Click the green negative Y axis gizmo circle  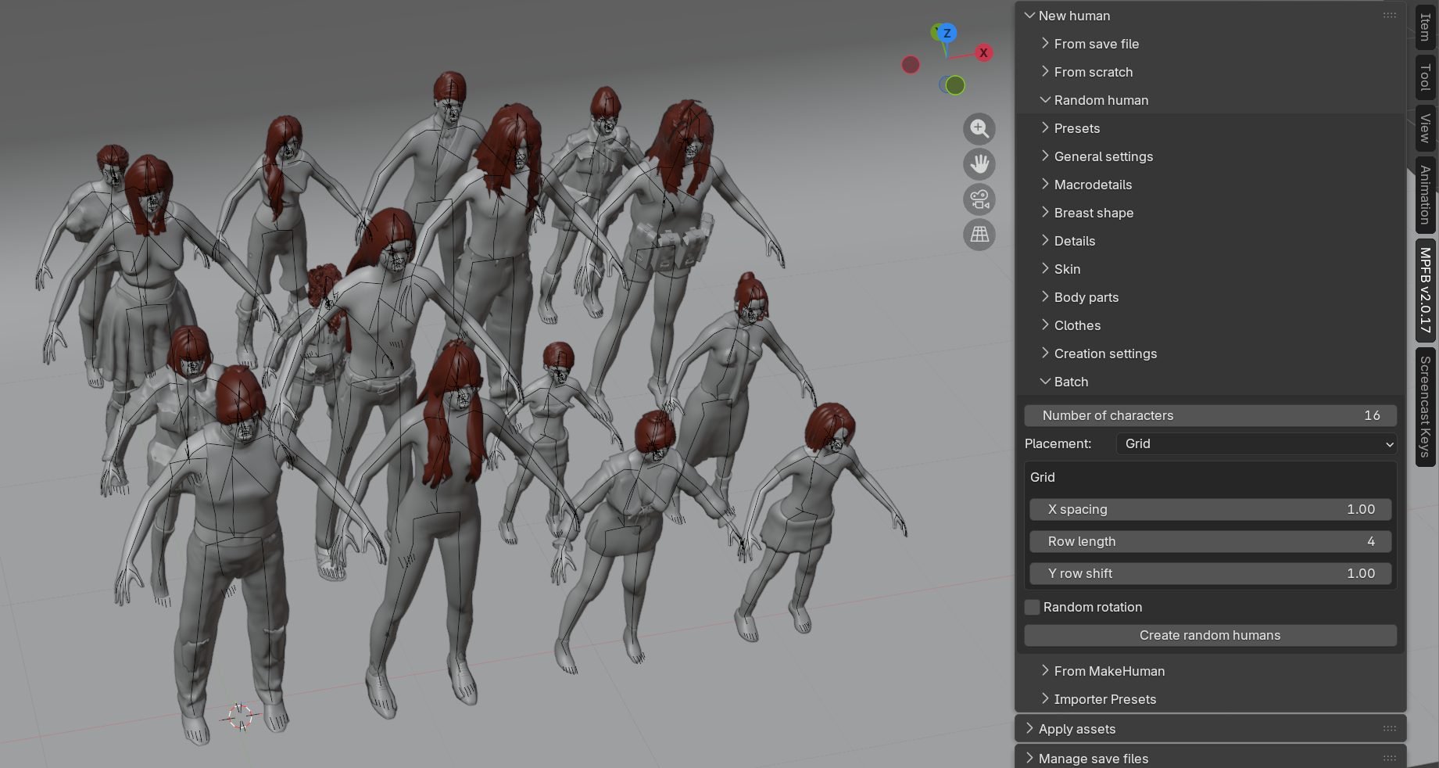tap(955, 85)
